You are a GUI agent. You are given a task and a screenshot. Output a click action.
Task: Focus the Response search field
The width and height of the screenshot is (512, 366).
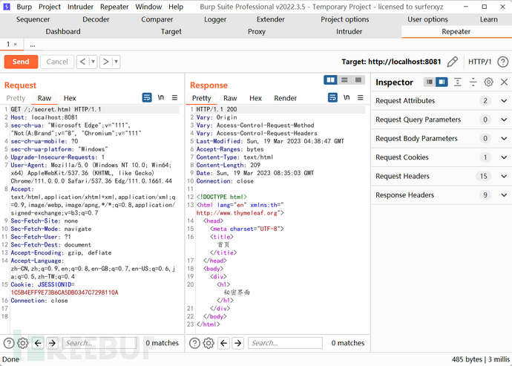point(286,343)
